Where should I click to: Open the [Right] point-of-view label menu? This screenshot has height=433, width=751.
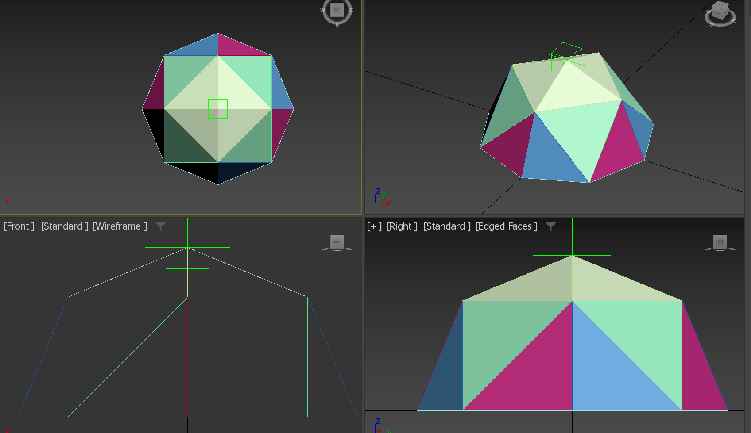[401, 226]
